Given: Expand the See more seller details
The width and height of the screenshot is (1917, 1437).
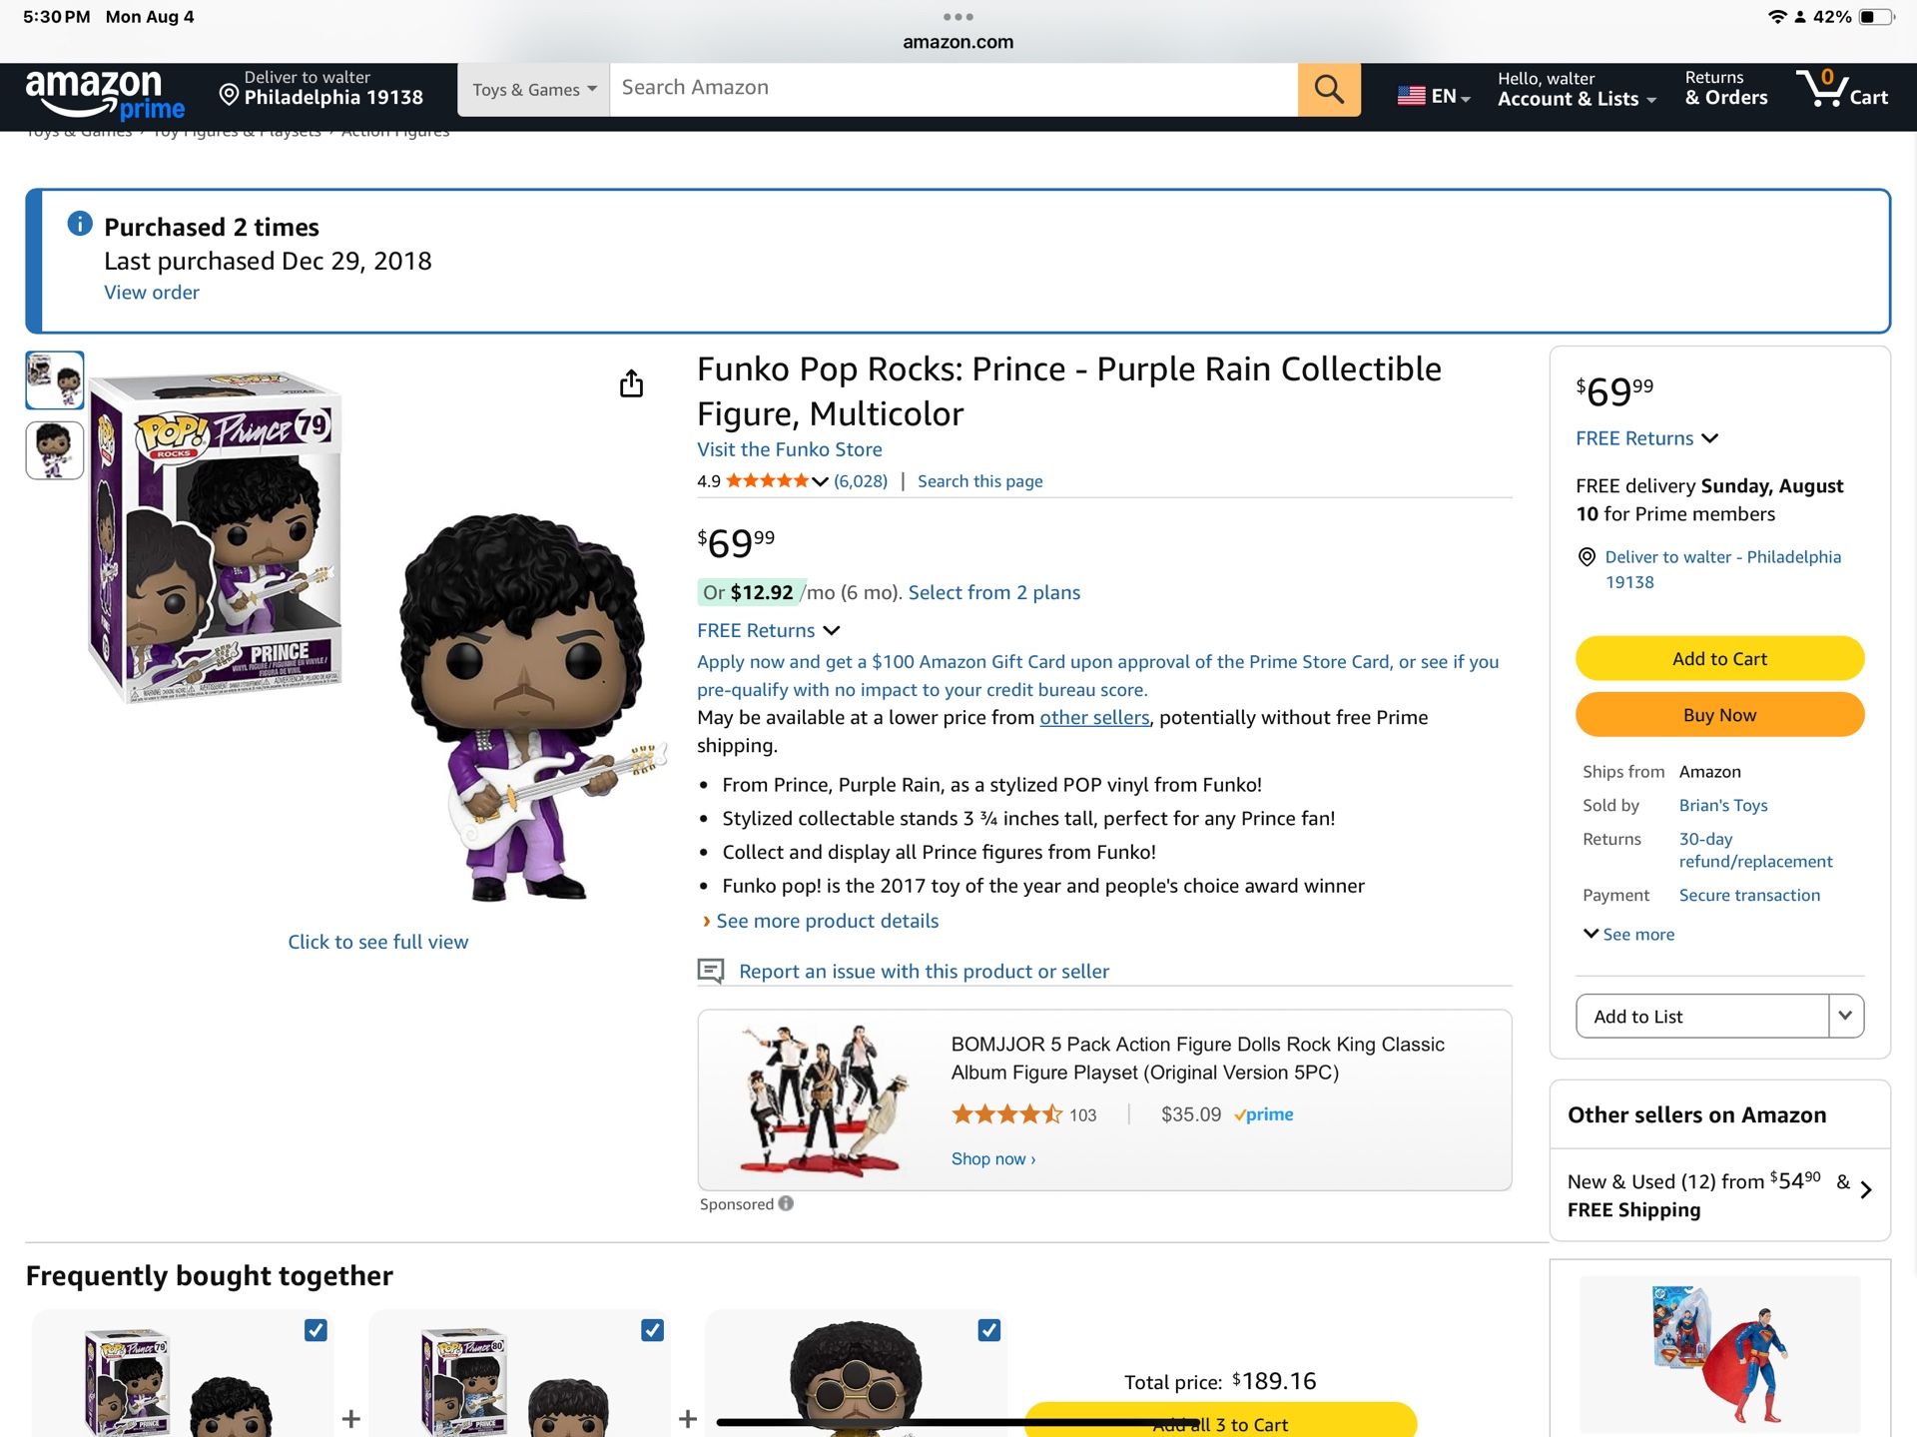Looking at the screenshot, I should tap(1628, 934).
